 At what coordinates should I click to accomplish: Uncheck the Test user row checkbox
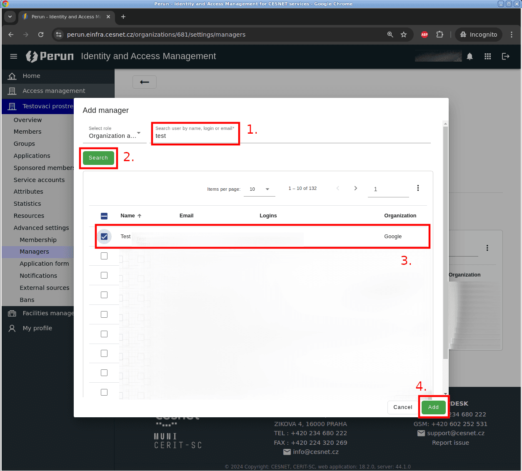click(104, 237)
